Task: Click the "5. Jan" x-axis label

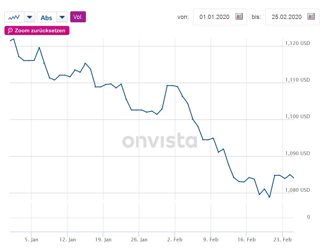Action: tap(32, 240)
